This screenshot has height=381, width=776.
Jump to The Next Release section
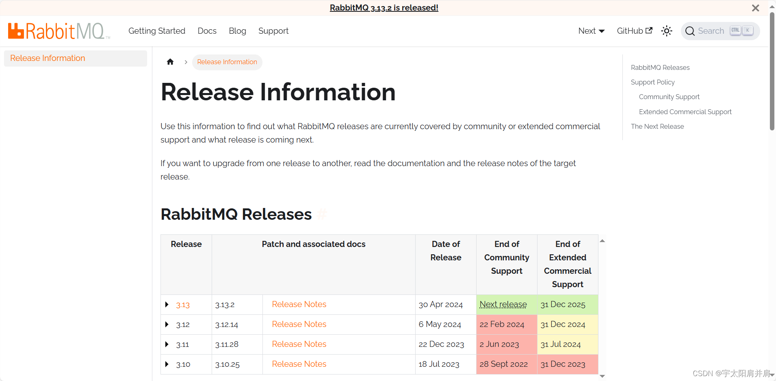click(x=657, y=126)
